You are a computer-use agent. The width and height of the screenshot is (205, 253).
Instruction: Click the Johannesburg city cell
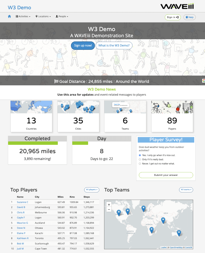[42, 207]
